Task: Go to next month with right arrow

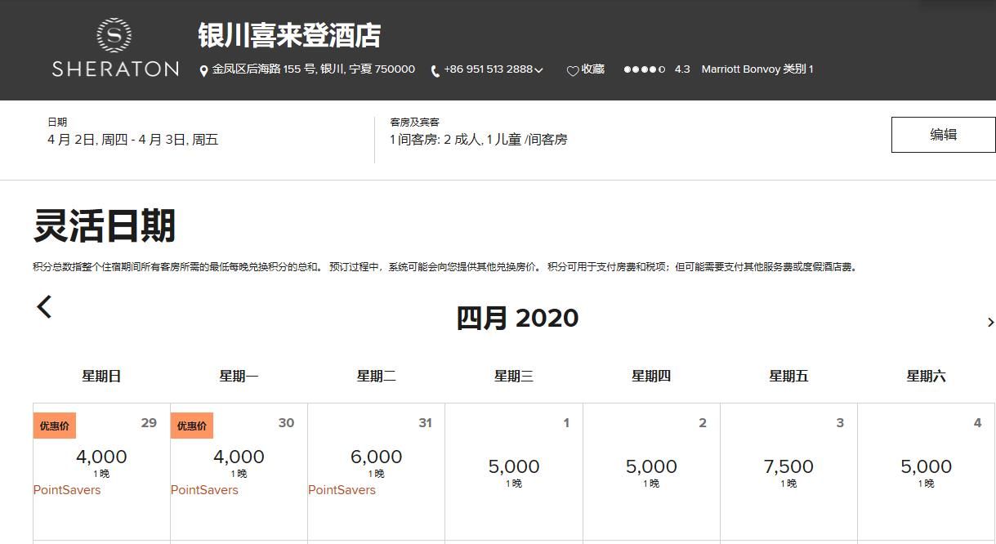Action: point(990,323)
